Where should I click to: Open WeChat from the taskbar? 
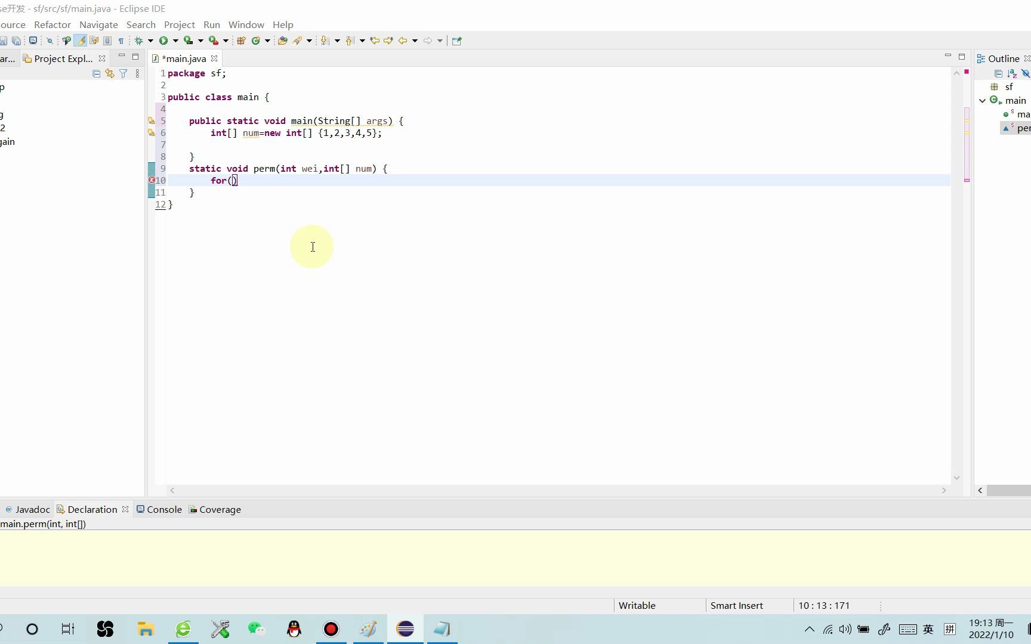click(x=257, y=628)
